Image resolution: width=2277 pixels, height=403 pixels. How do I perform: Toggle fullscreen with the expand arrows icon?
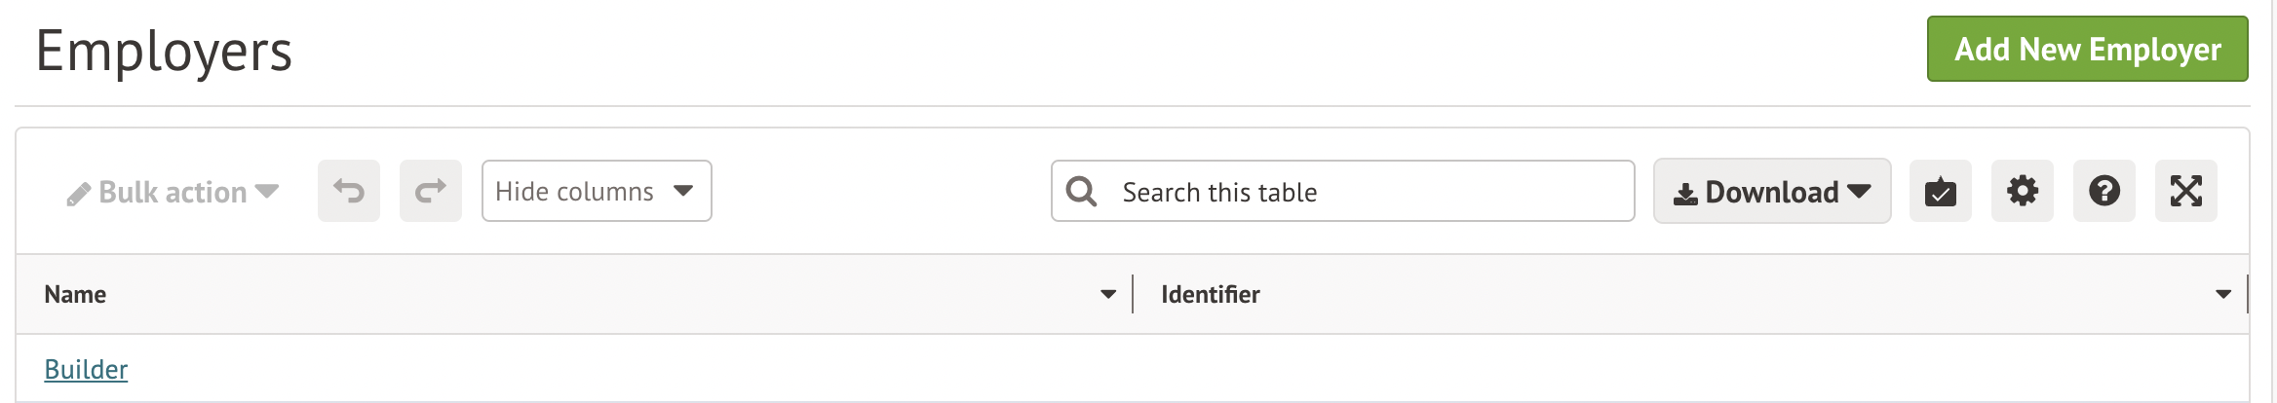(2185, 191)
